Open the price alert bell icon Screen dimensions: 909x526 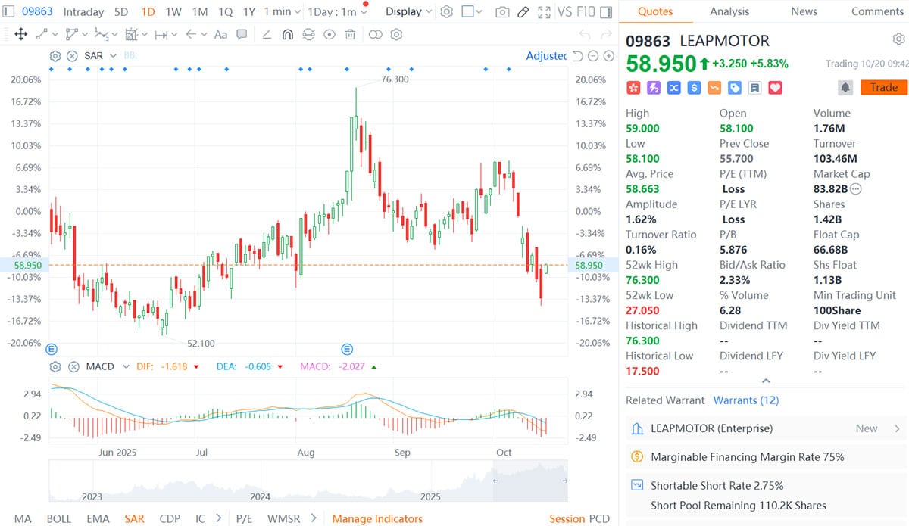coord(847,87)
